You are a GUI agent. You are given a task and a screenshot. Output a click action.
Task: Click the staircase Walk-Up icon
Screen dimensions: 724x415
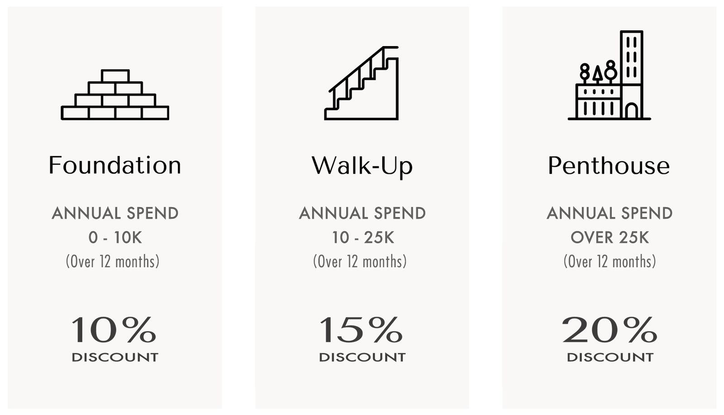point(362,83)
